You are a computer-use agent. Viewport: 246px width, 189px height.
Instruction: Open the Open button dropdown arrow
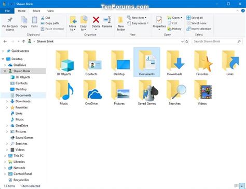[181, 18]
